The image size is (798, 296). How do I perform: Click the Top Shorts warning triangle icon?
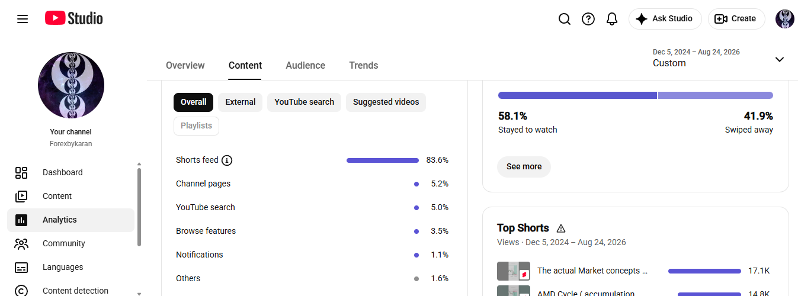coord(561,229)
